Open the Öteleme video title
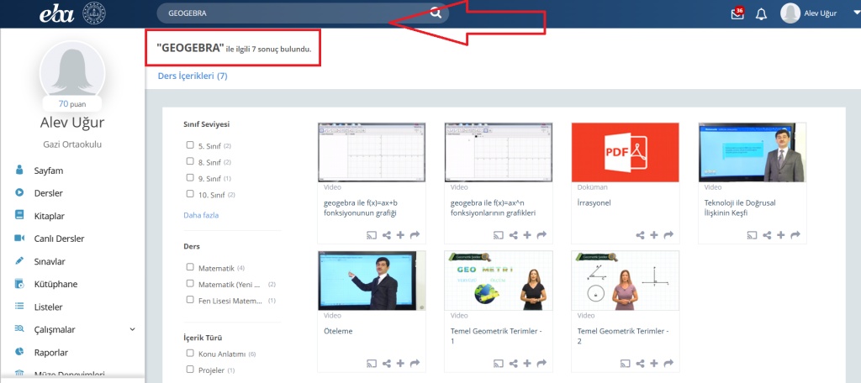The width and height of the screenshot is (861, 383). click(x=338, y=332)
